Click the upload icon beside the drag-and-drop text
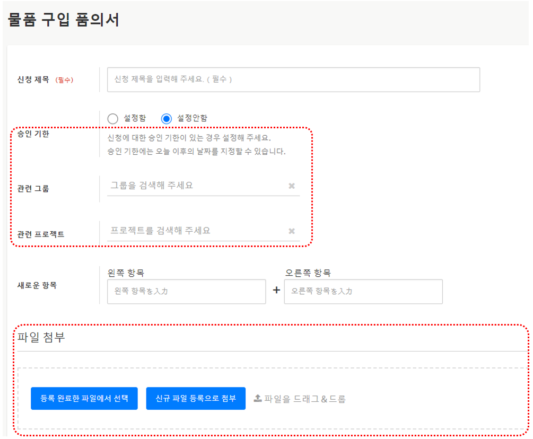 coord(258,398)
